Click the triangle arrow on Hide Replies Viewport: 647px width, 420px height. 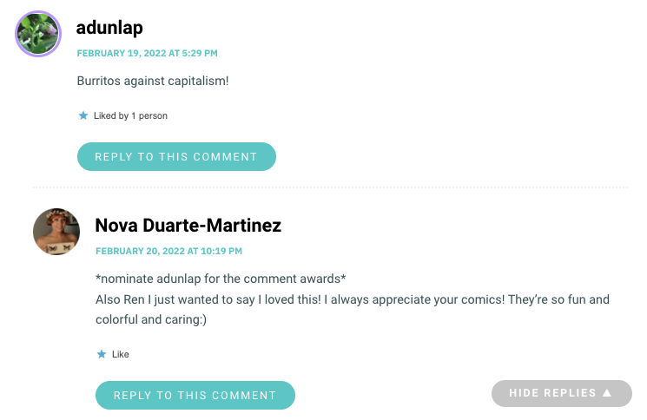pos(606,393)
